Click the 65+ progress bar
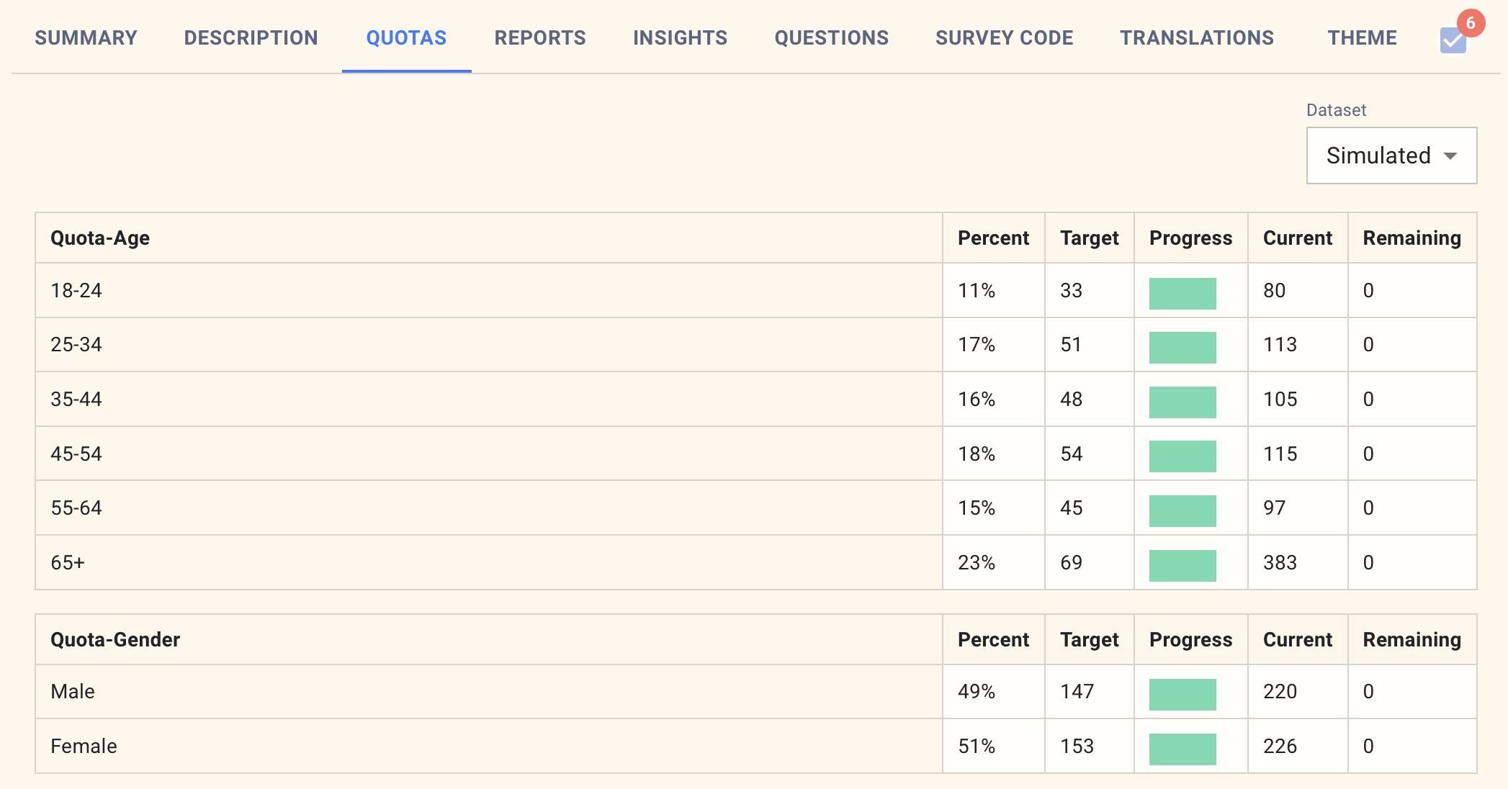 (1182, 565)
